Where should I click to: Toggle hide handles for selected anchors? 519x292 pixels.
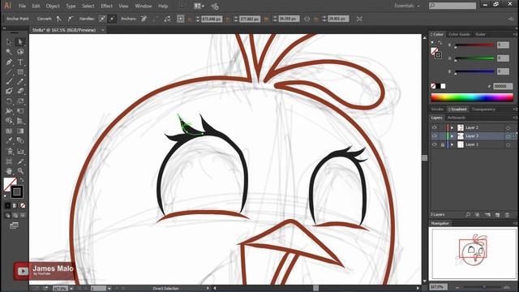[112, 19]
